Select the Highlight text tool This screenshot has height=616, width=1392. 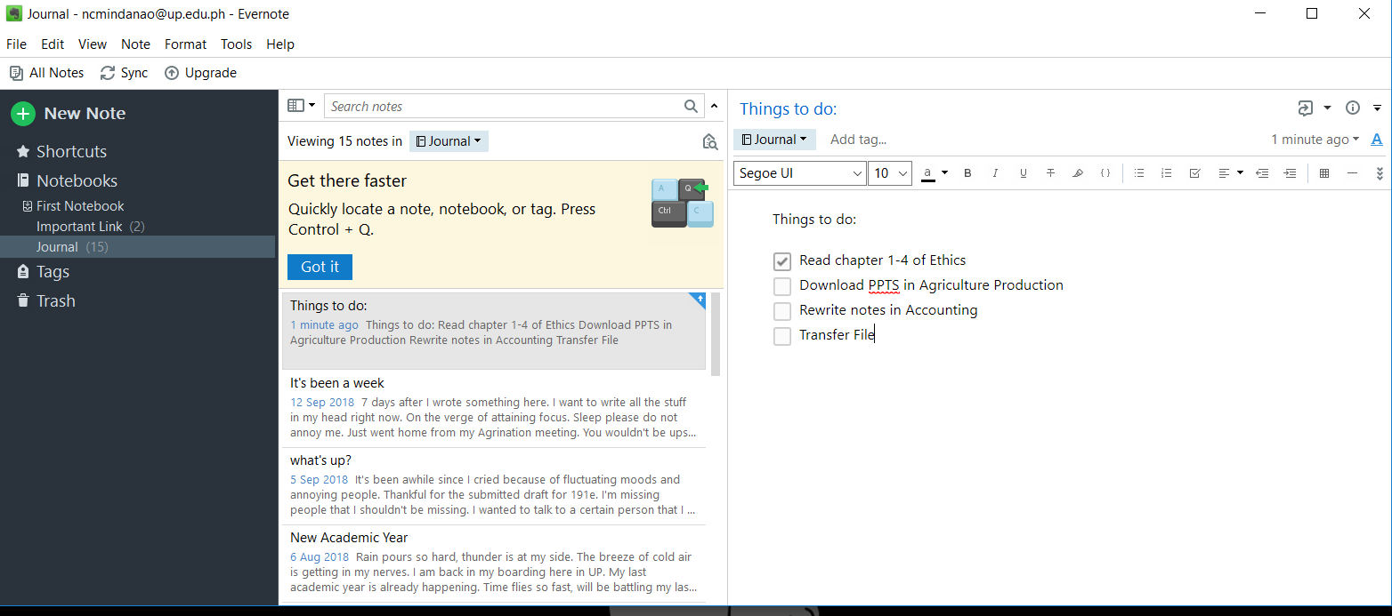click(x=1078, y=173)
